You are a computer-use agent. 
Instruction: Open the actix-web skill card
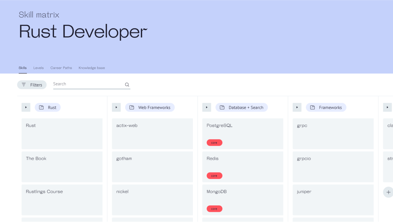152,134
